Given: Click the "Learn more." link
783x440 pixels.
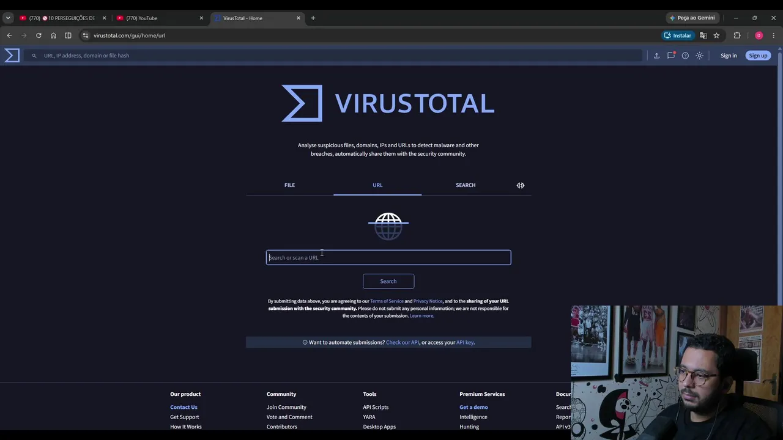Looking at the screenshot, I should tap(421, 316).
